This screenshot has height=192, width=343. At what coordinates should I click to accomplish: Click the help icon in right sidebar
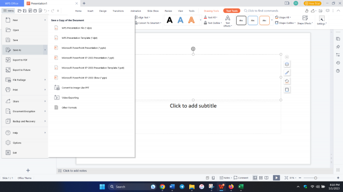[x=338, y=71]
